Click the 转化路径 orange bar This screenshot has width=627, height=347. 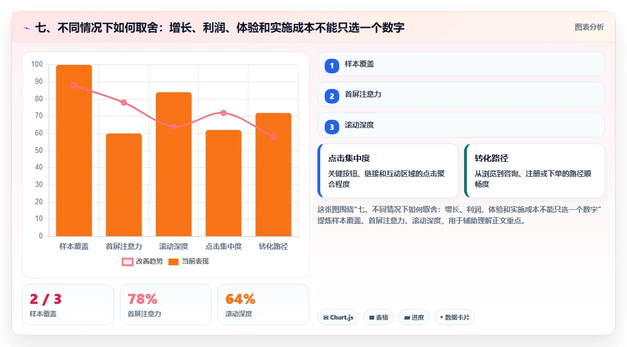[x=274, y=175]
